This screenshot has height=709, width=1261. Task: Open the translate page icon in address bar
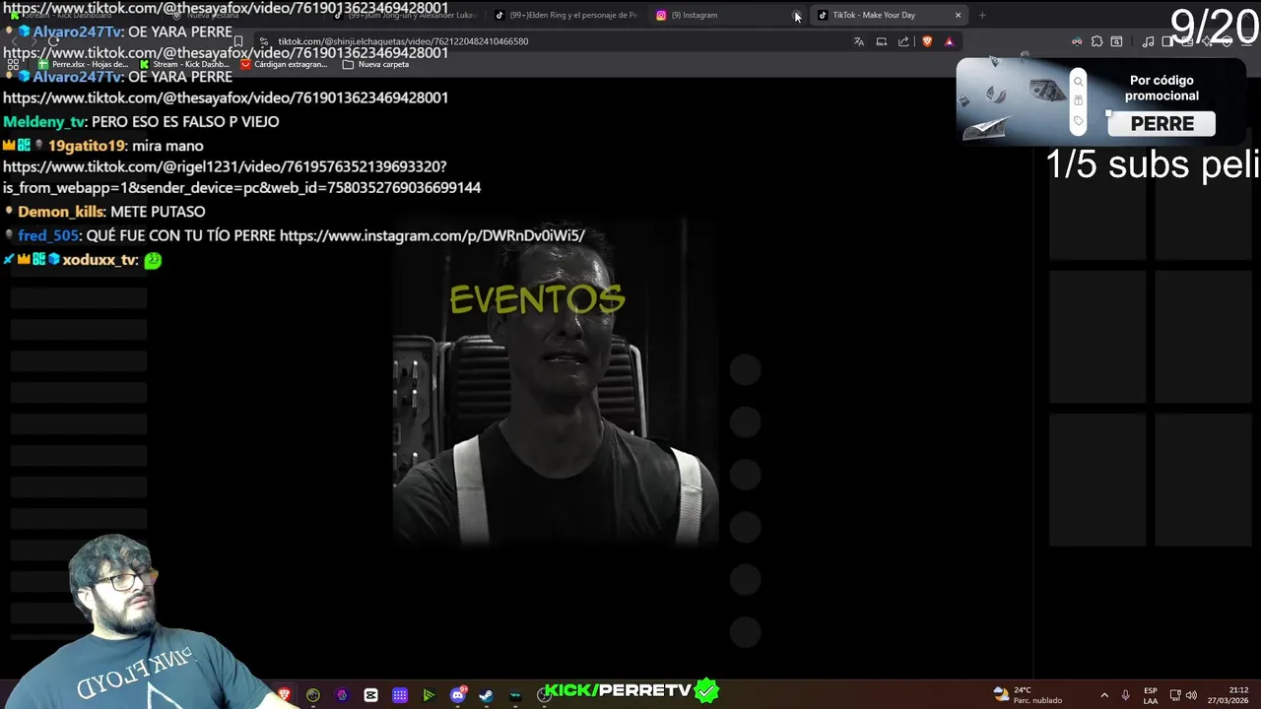click(x=858, y=41)
